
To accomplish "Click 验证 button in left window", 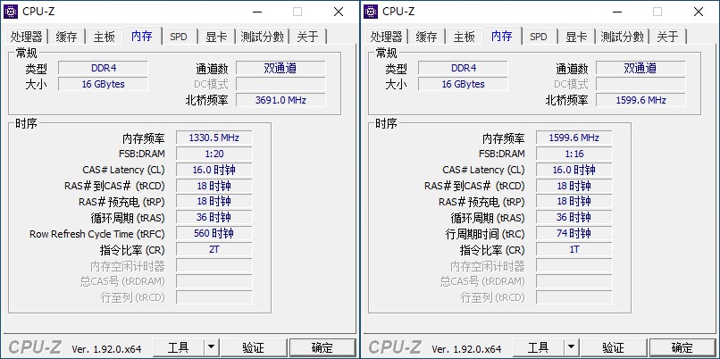I will point(254,347).
